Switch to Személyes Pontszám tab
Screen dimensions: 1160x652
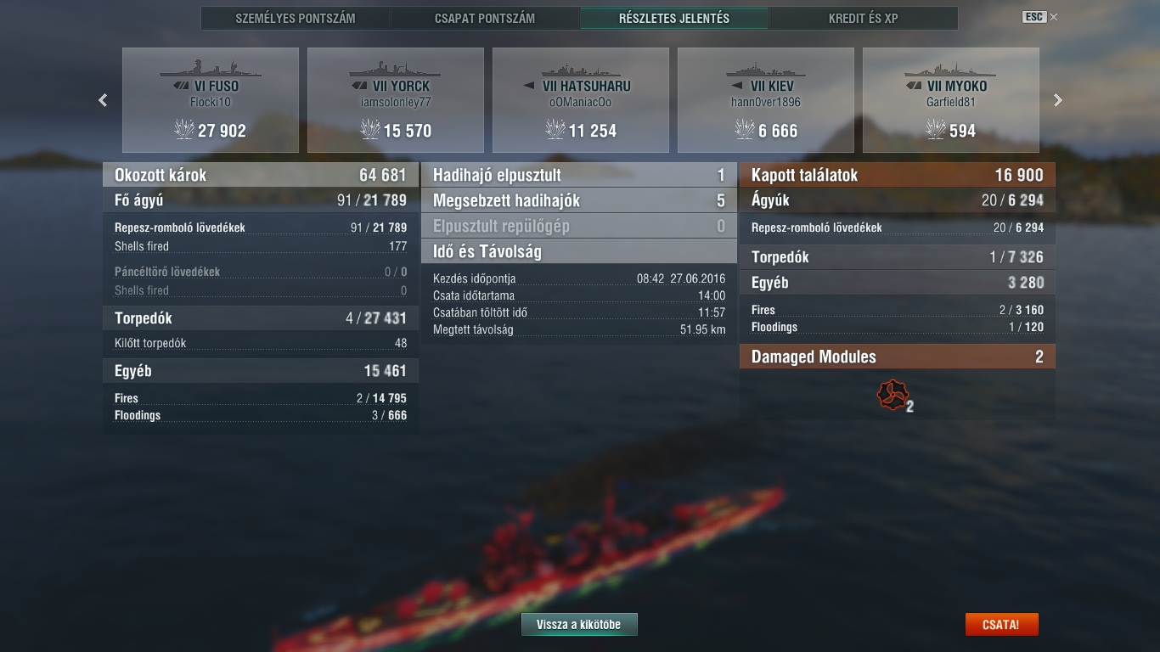pyautogui.click(x=296, y=18)
